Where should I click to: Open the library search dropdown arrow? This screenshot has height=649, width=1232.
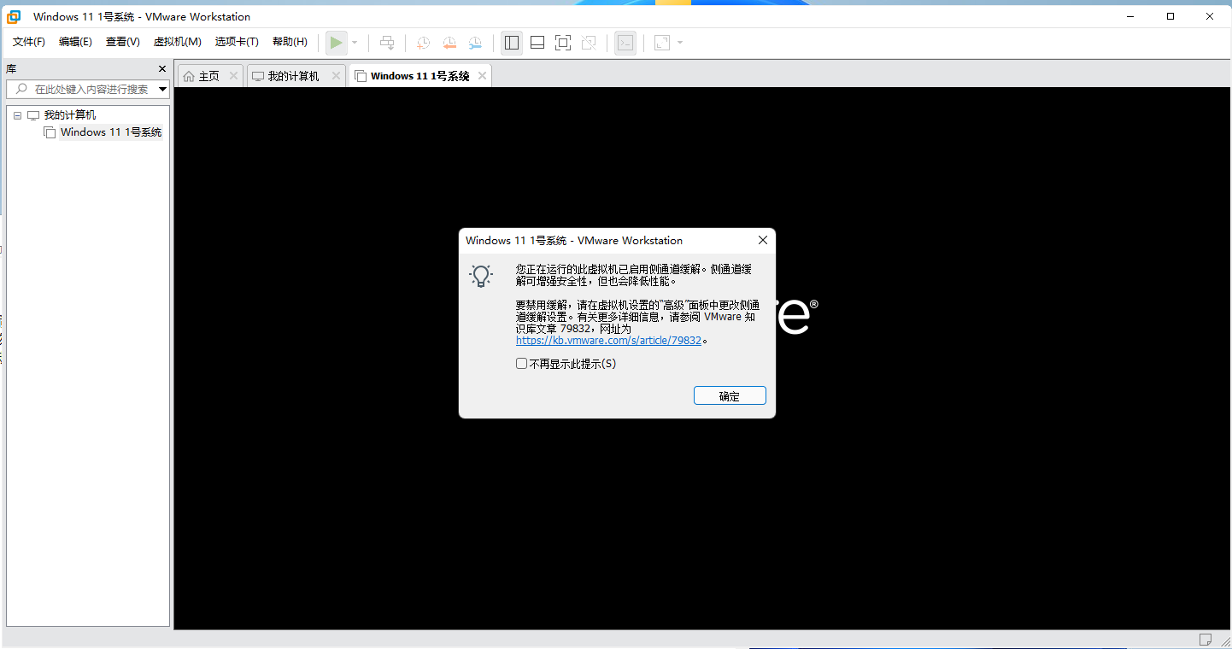[x=162, y=89]
